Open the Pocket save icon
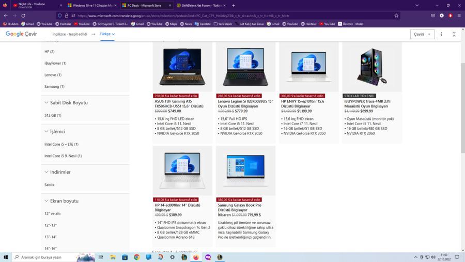 tap(433, 16)
